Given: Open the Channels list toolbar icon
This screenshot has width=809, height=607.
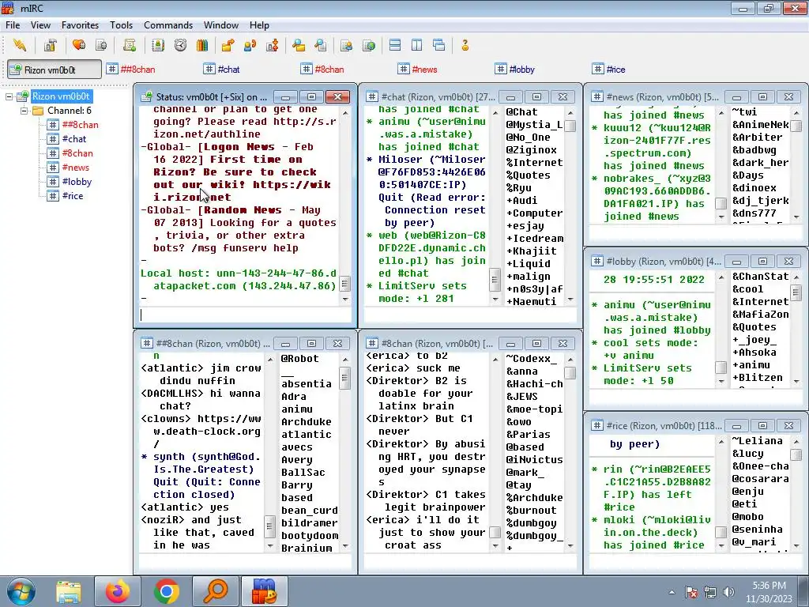Looking at the screenshot, I should [x=101, y=45].
